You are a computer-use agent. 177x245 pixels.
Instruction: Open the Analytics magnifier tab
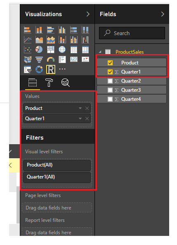pos(66,83)
